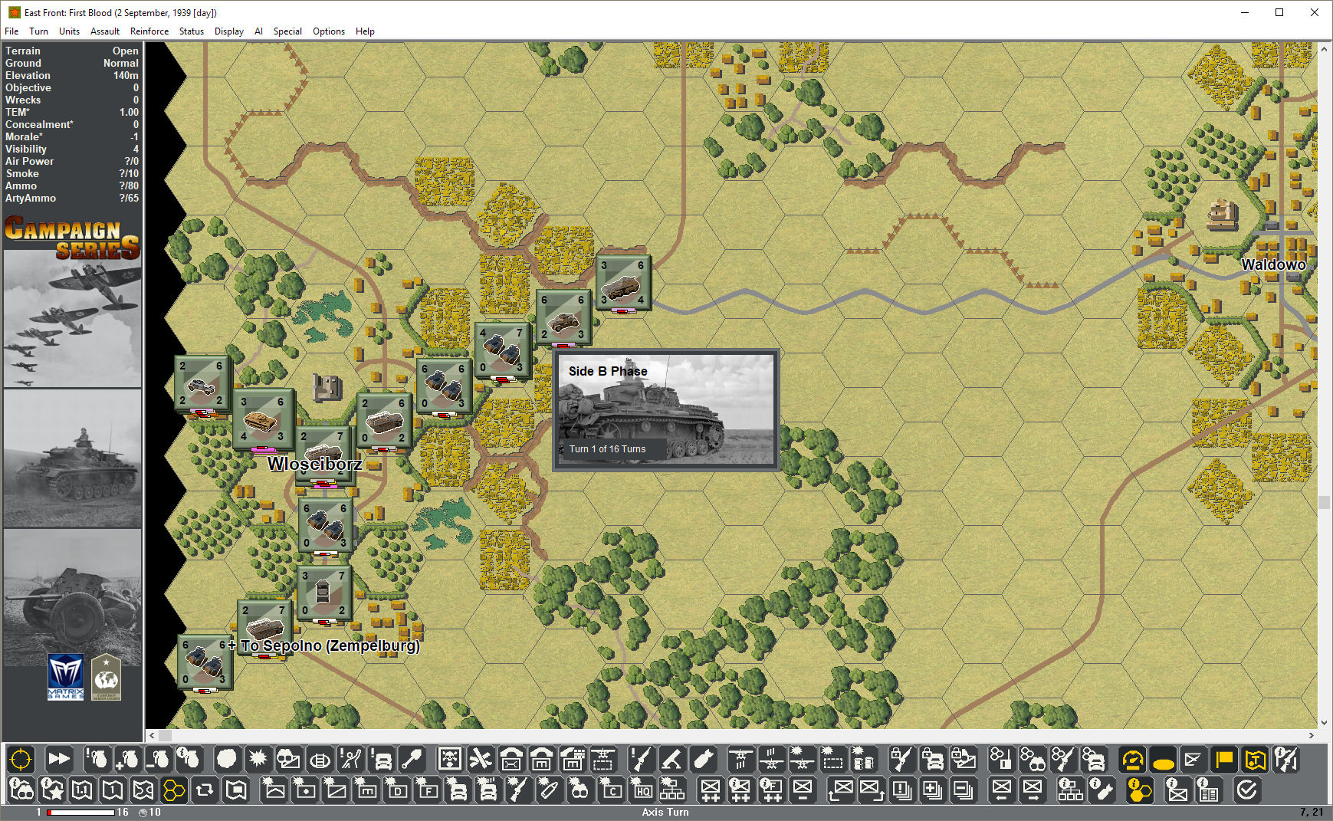Image resolution: width=1333 pixels, height=821 pixels.
Task: Click the grenade minus icon
Action: tap(158, 760)
